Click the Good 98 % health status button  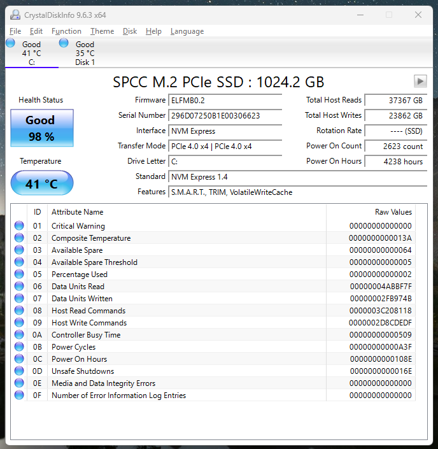coord(42,128)
